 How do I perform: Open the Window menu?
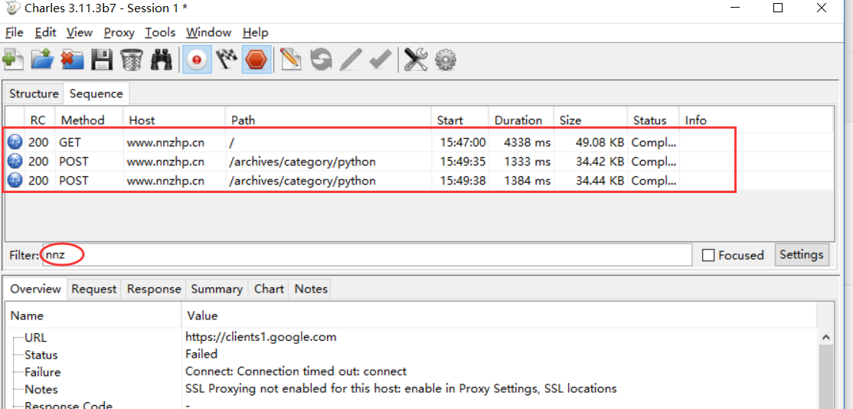click(x=209, y=33)
